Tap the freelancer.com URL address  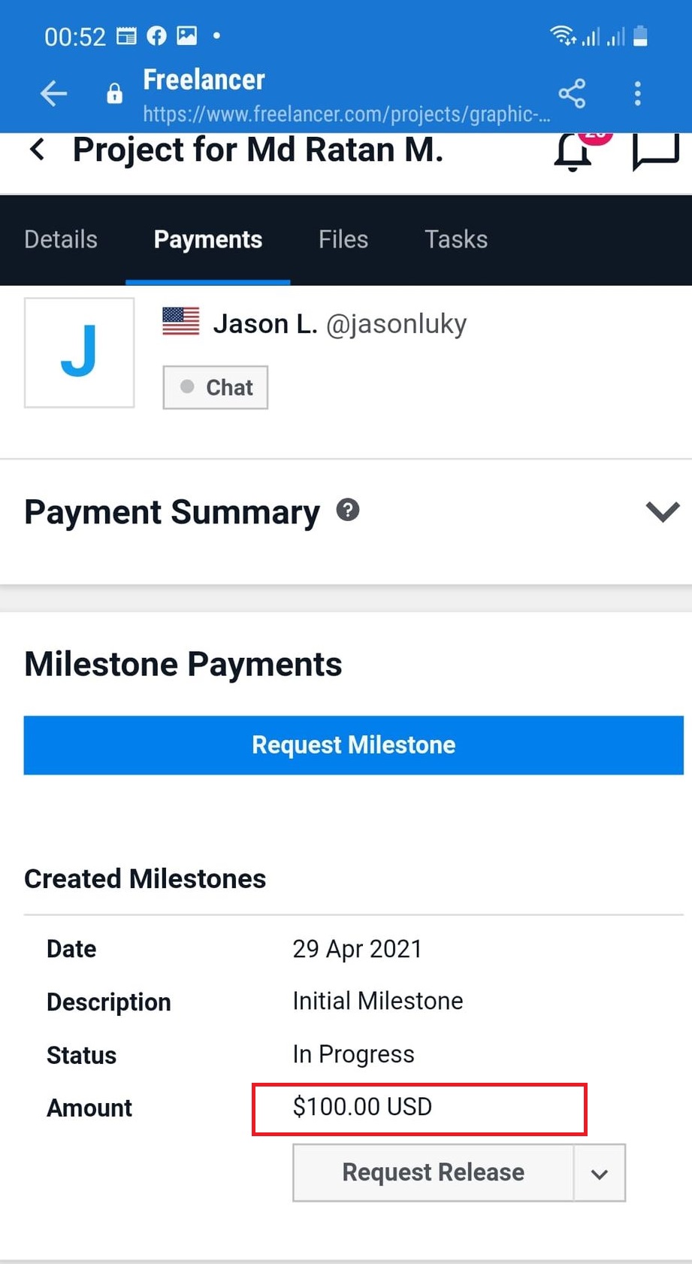pos(346,114)
